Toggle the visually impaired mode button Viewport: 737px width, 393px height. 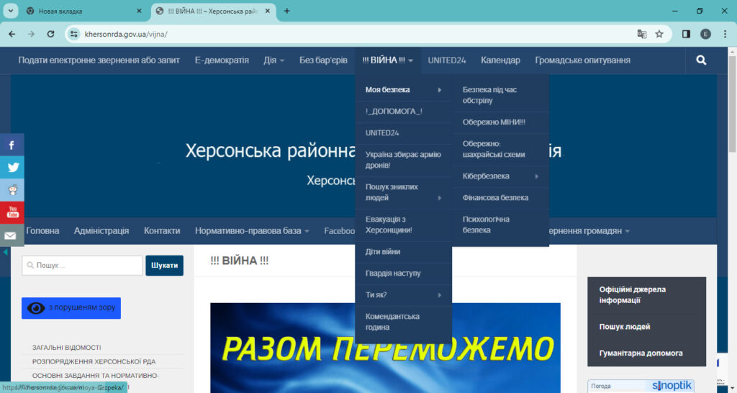(71, 308)
